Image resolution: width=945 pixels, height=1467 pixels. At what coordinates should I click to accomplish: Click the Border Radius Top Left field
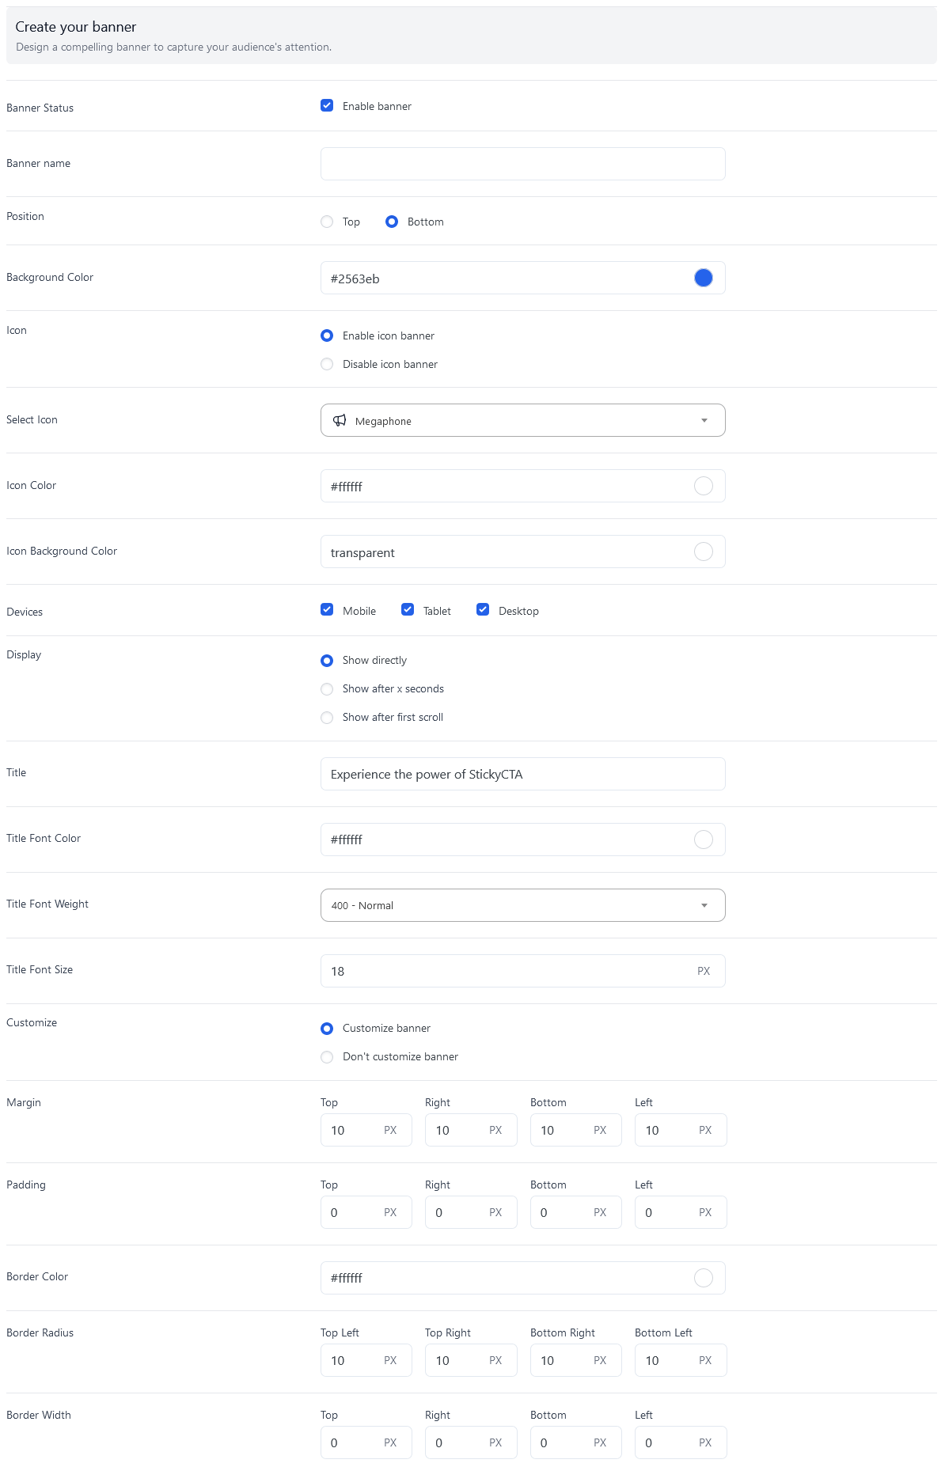366,1360
